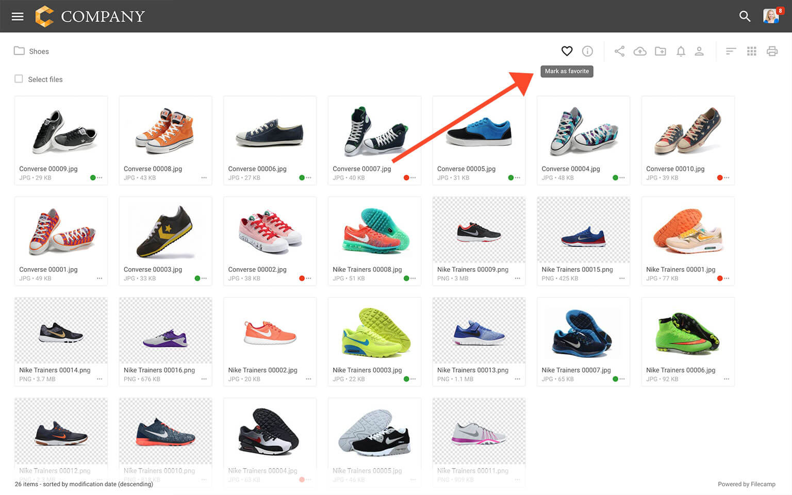Open options menu for Converse 00007.jpg

click(413, 178)
